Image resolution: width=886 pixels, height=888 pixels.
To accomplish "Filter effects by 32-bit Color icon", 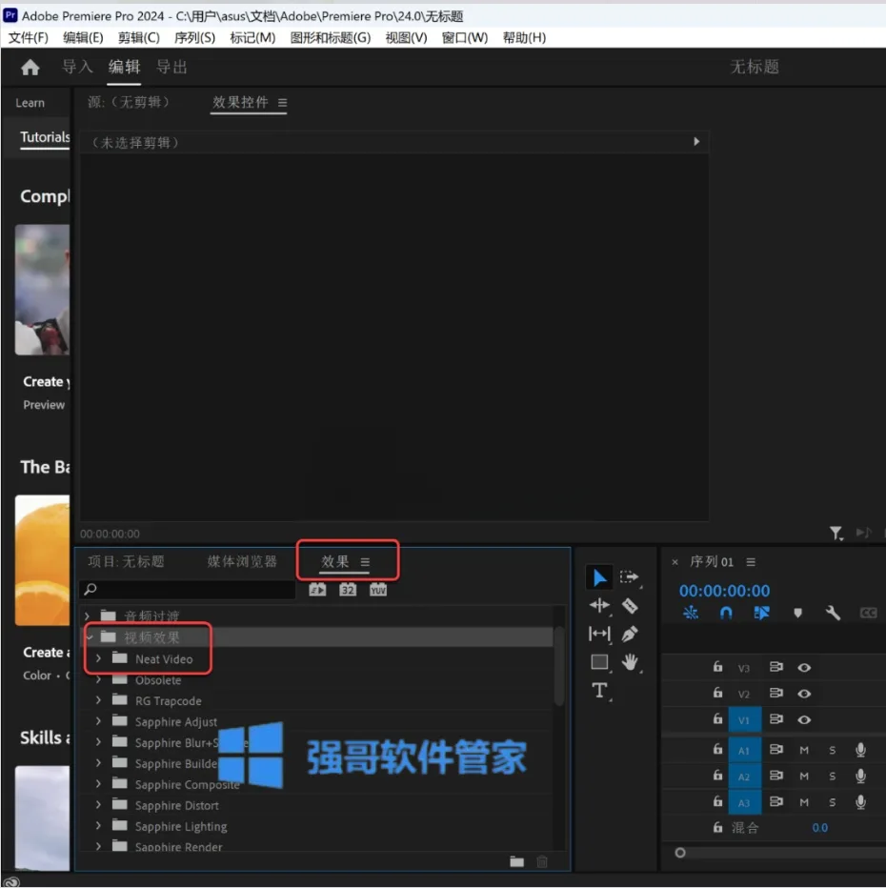I will [x=348, y=590].
